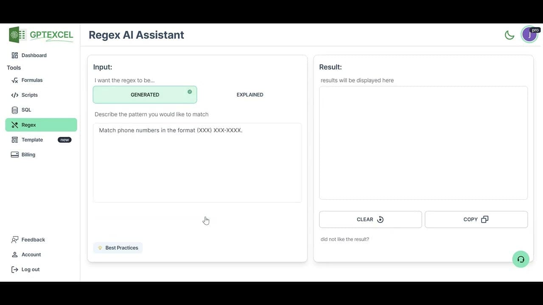Select the GENERATED mode
543x305 pixels.
click(x=145, y=94)
